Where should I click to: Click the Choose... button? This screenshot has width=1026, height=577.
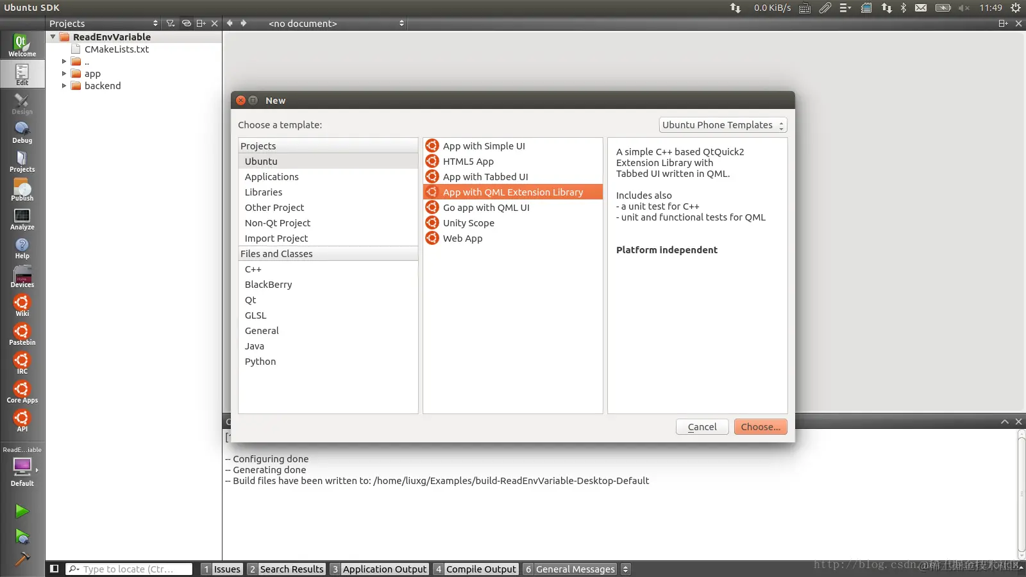tap(761, 427)
